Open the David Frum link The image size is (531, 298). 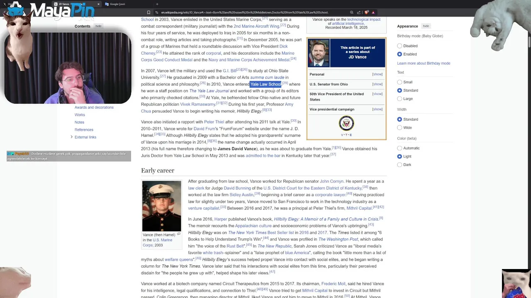(205, 129)
